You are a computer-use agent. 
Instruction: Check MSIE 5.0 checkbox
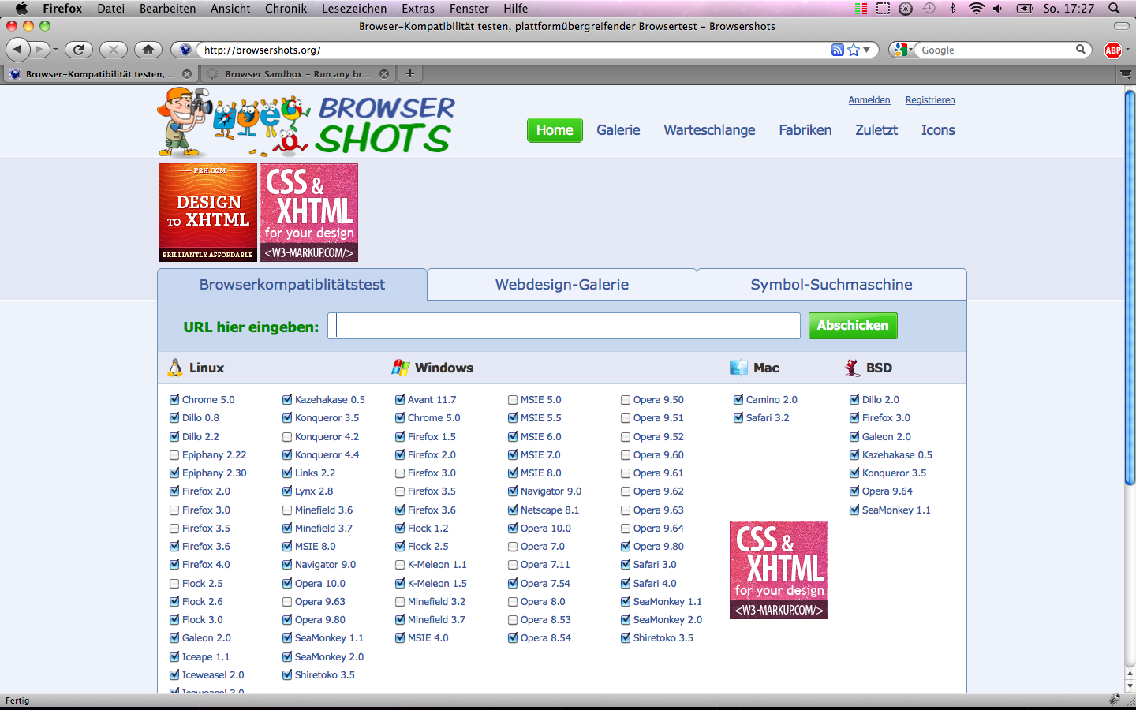click(x=513, y=399)
